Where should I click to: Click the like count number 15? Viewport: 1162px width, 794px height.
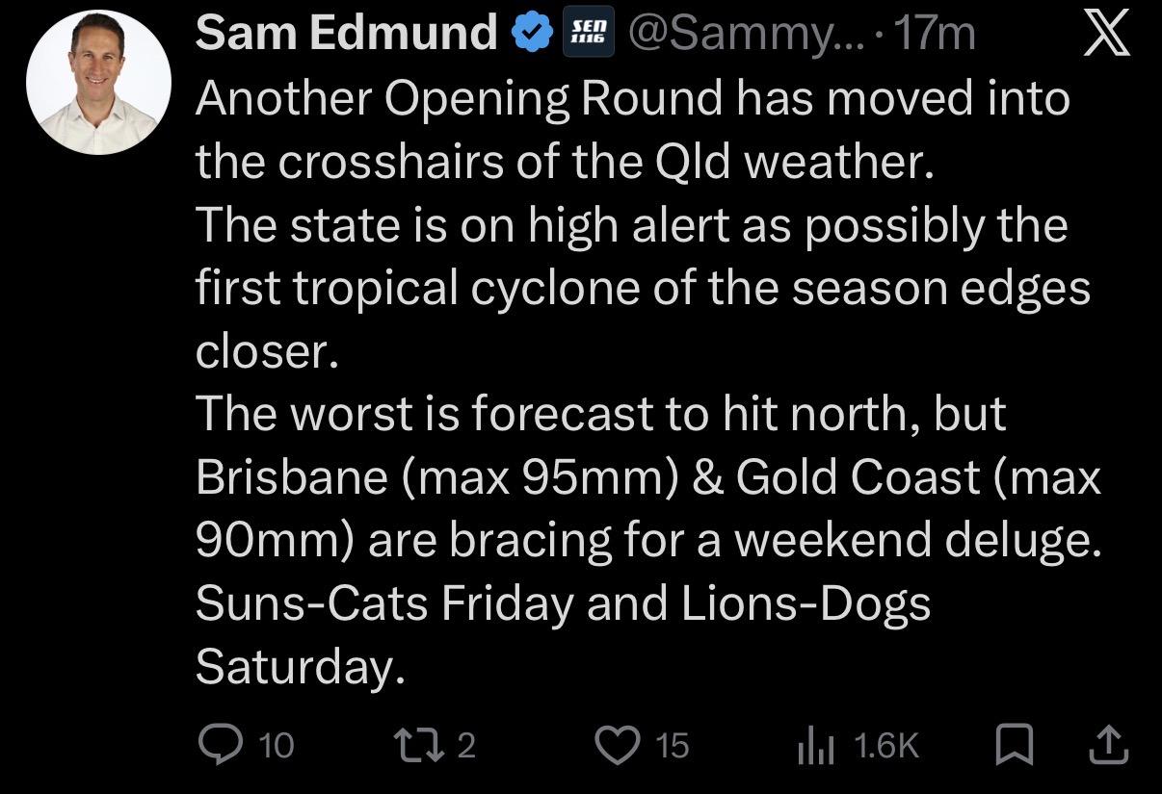[673, 746]
